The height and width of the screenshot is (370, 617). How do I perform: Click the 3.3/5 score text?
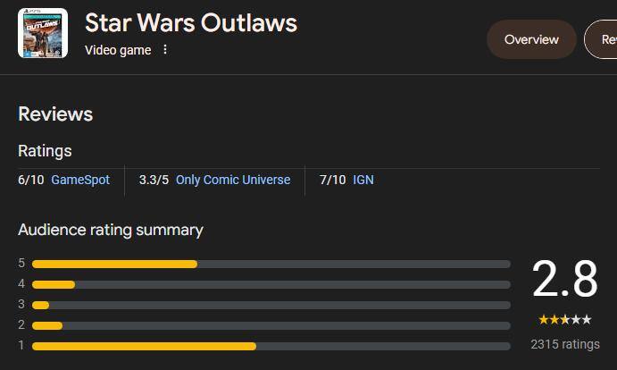pos(154,180)
